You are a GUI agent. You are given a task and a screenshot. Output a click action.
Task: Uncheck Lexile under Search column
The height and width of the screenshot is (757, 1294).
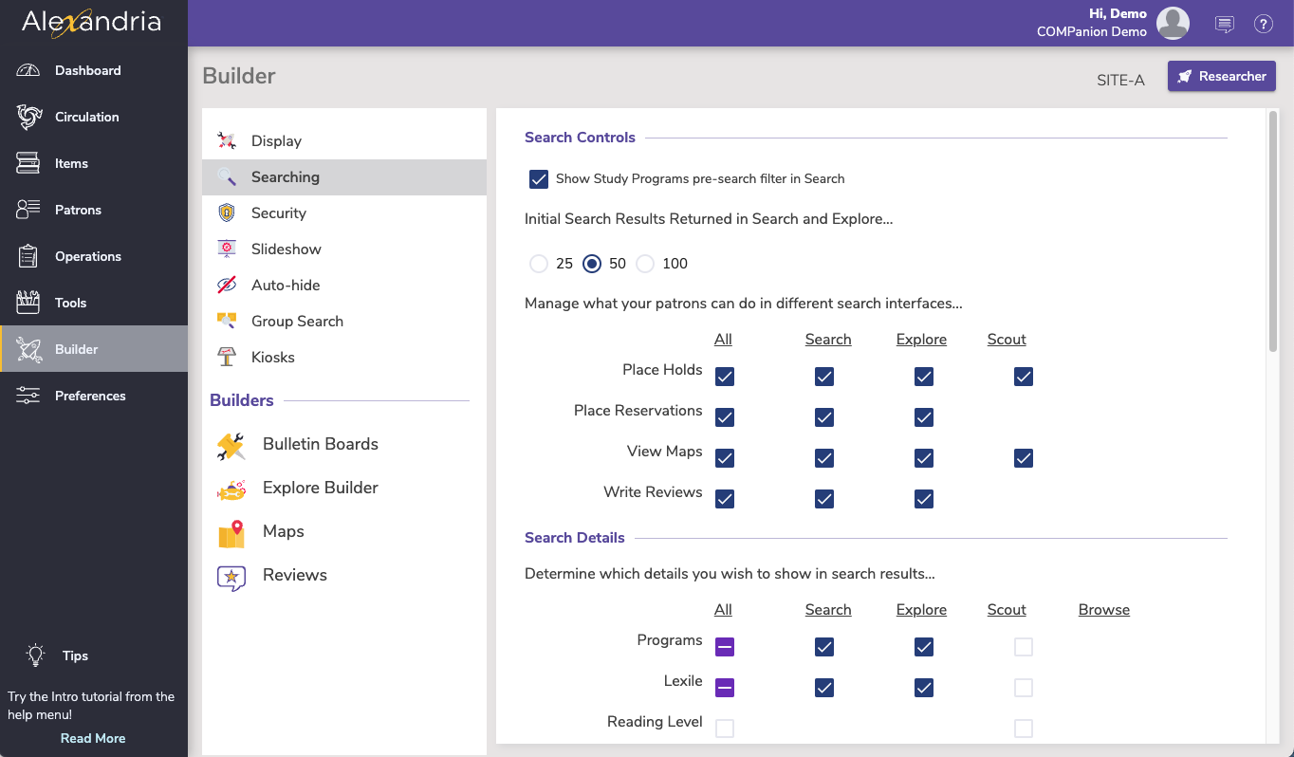coord(824,688)
